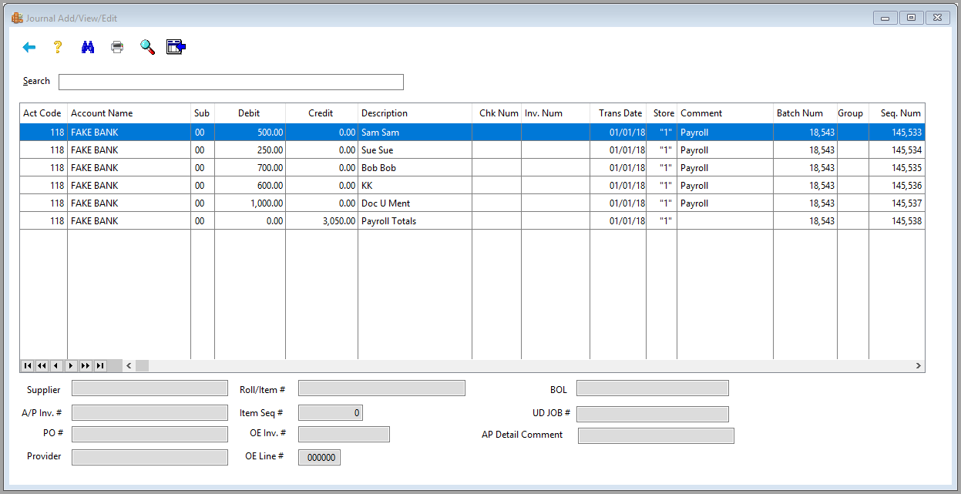This screenshot has width=961, height=494.
Task: Click the A/P Inv. # field
Action: tap(150, 413)
